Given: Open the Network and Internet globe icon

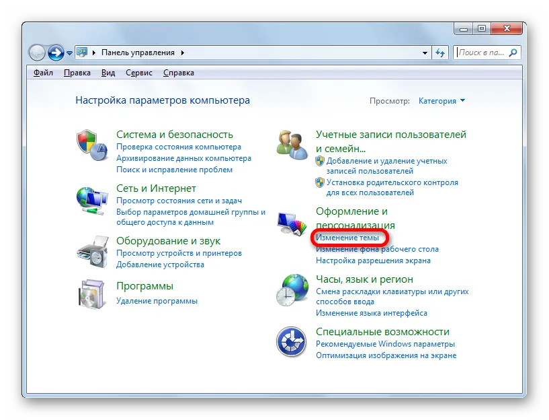Looking at the screenshot, I should point(92,201).
